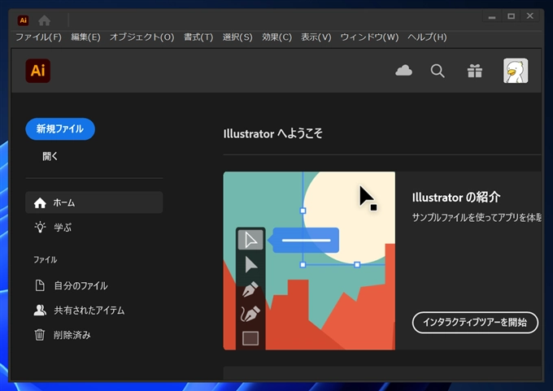Open ファイル(F) menu
Image resolution: width=553 pixels, height=391 pixels.
[x=38, y=37]
